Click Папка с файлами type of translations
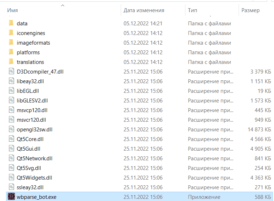This screenshot has height=201, width=274. pos(210,62)
